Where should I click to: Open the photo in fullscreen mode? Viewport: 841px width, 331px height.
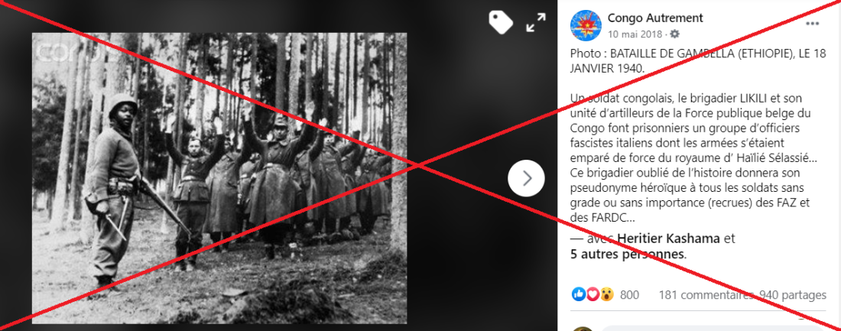(535, 22)
